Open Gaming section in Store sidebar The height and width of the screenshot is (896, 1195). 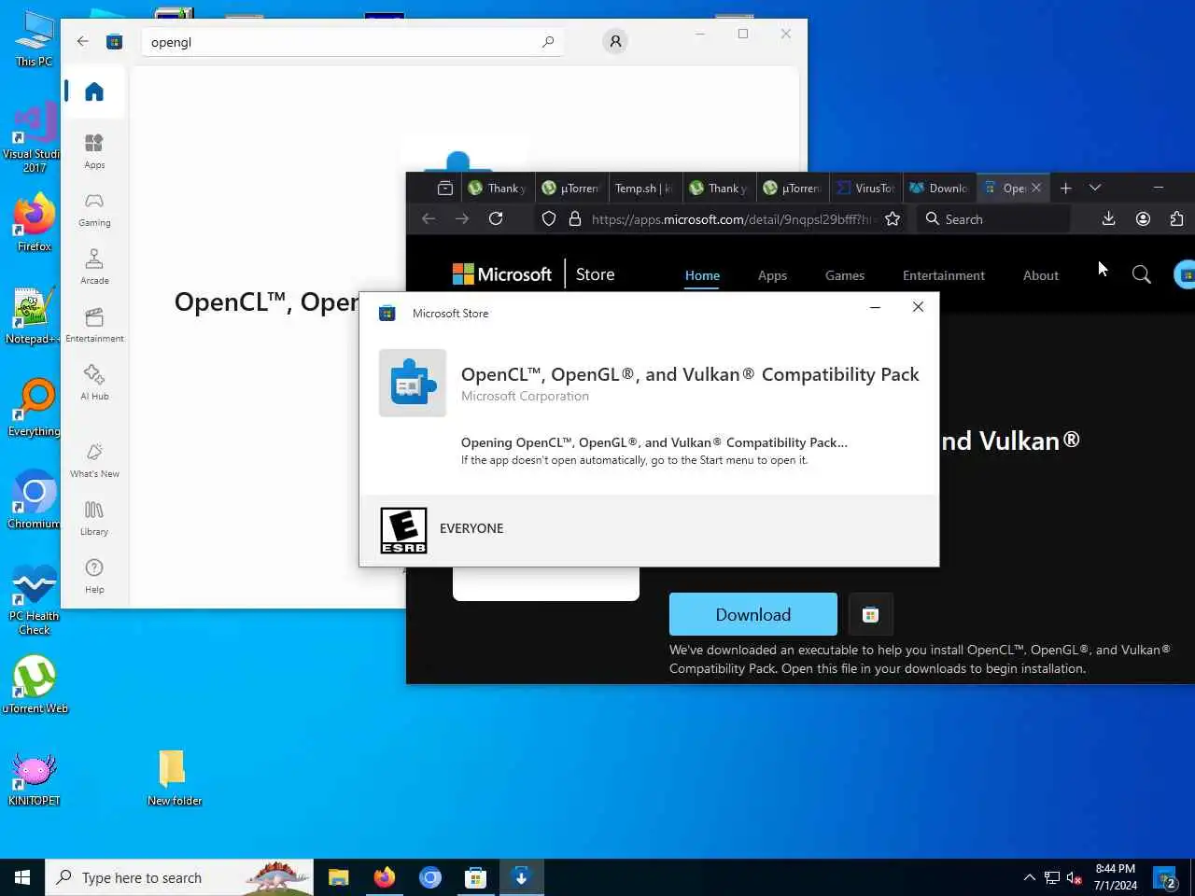(x=94, y=209)
